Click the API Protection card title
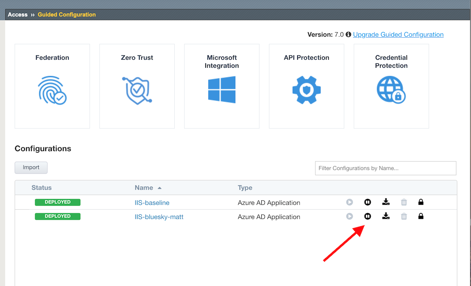 pyautogui.click(x=307, y=57)
